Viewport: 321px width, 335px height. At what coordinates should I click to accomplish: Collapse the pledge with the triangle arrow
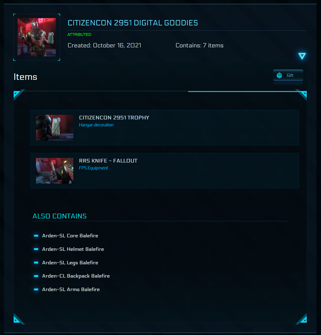point(302,56)
